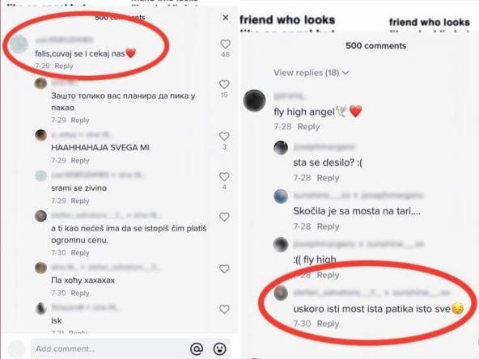Open the emoji picker in comment bar
This screenshot has width=479, height=359.
[219, 348]
